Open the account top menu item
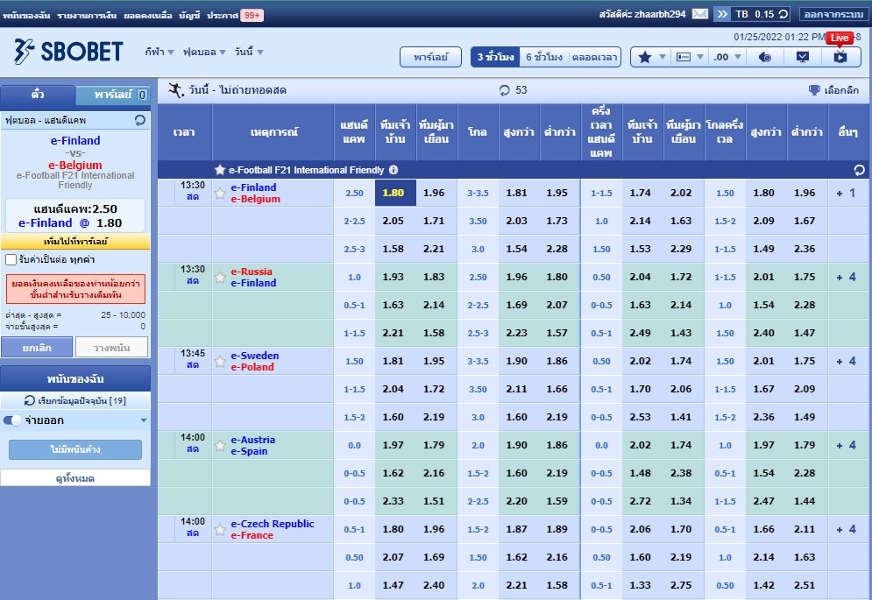The height and width of the screenshot is (600, 872). tap(189, 15)
